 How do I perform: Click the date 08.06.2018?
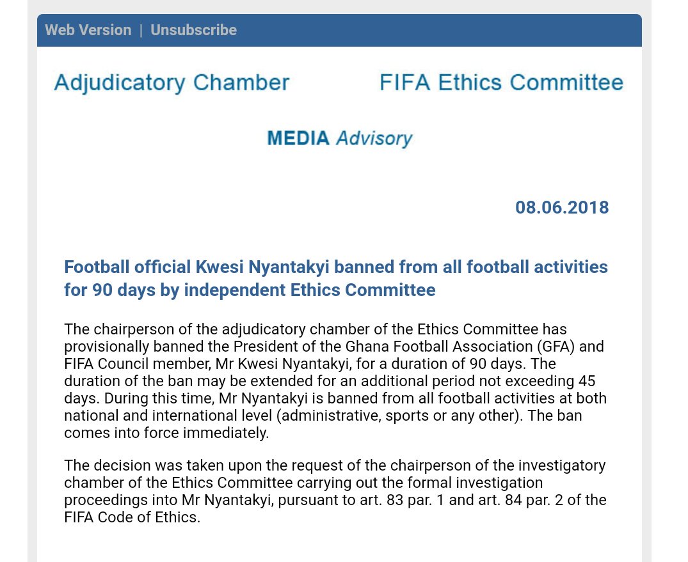point(561,208)
